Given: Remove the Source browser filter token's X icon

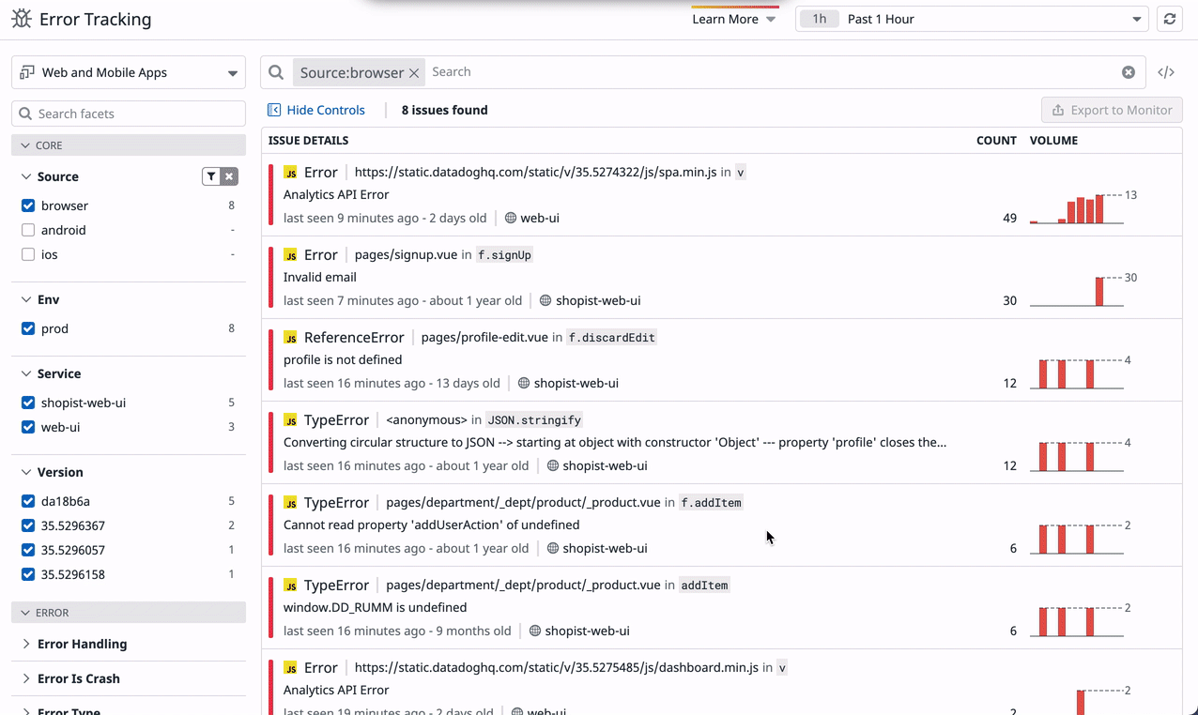Looking at the screenshot, I should pyautogui.click(x=414, y=71).
